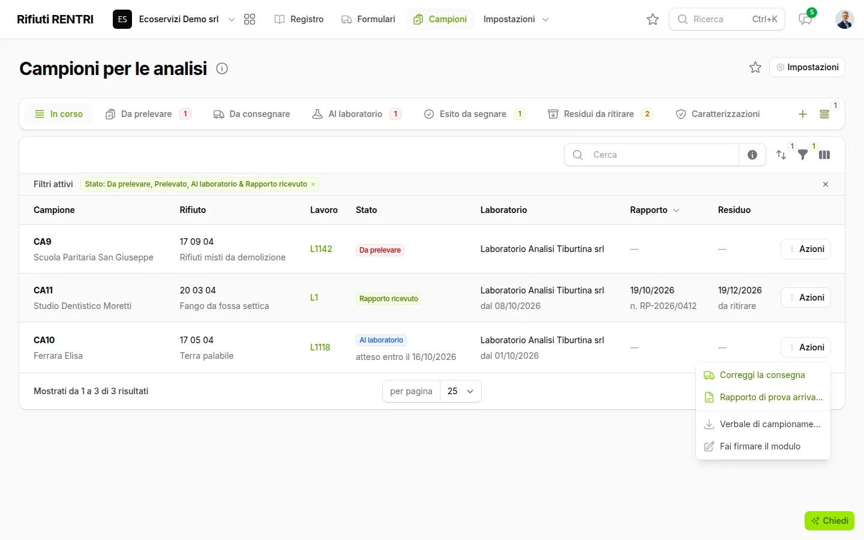This screenshot has height=540, width=864.
Task: Star the Campioni per le analisi page
Action: tap(755, 67)
